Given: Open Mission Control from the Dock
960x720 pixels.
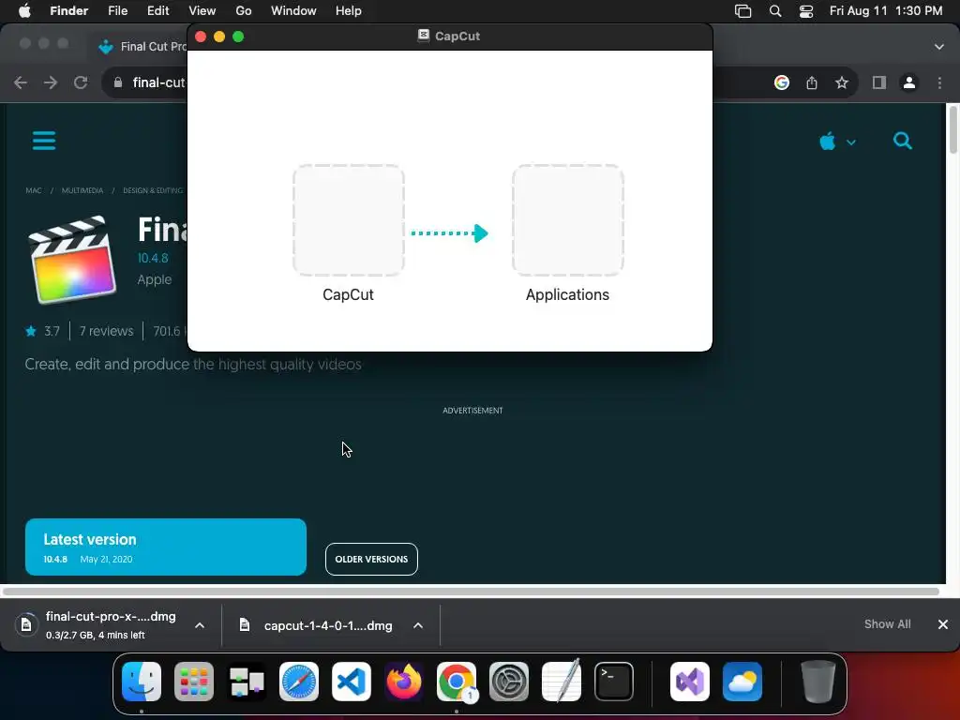Looking at the screenshot, I should 247,682.
